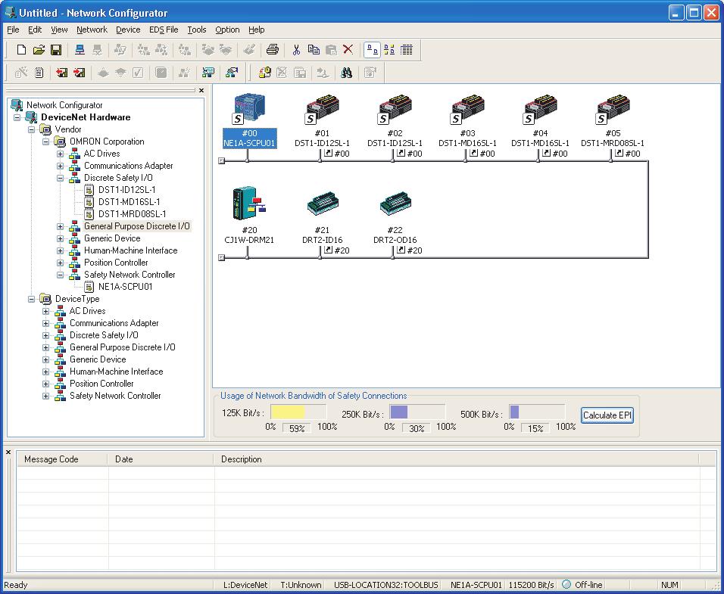Select DST1-MRD08SL-1 in hardware tree
The height and width of the screenshot is (594, 724).
[x=132, y=214]
